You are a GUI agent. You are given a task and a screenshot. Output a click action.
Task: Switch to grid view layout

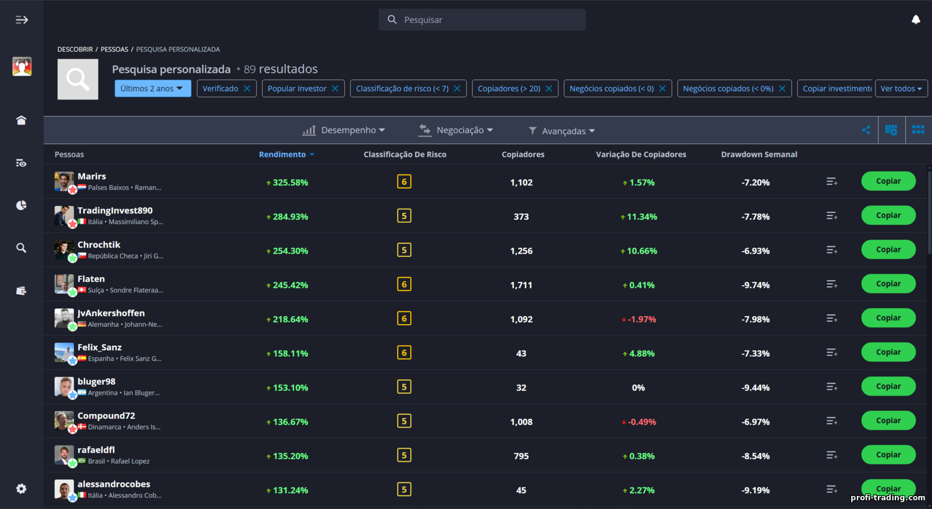918,130
